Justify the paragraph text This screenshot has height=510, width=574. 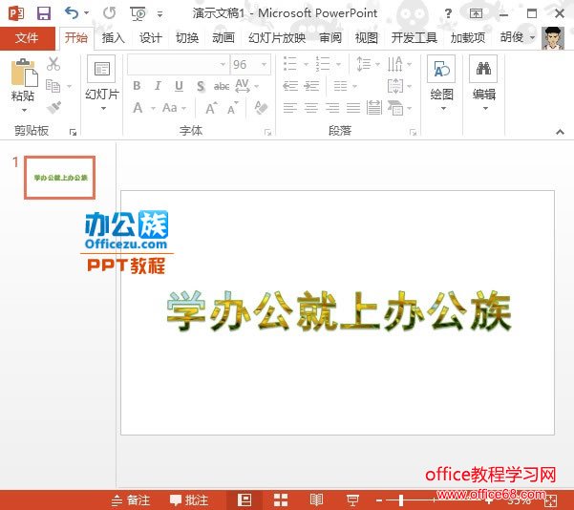pos(353,108)
